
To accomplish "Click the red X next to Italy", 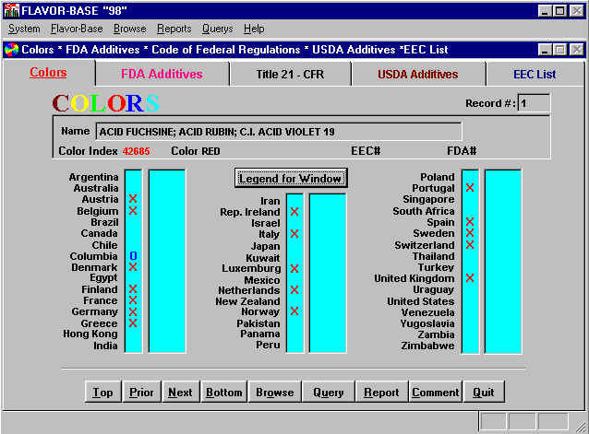I will click(294, 234).
